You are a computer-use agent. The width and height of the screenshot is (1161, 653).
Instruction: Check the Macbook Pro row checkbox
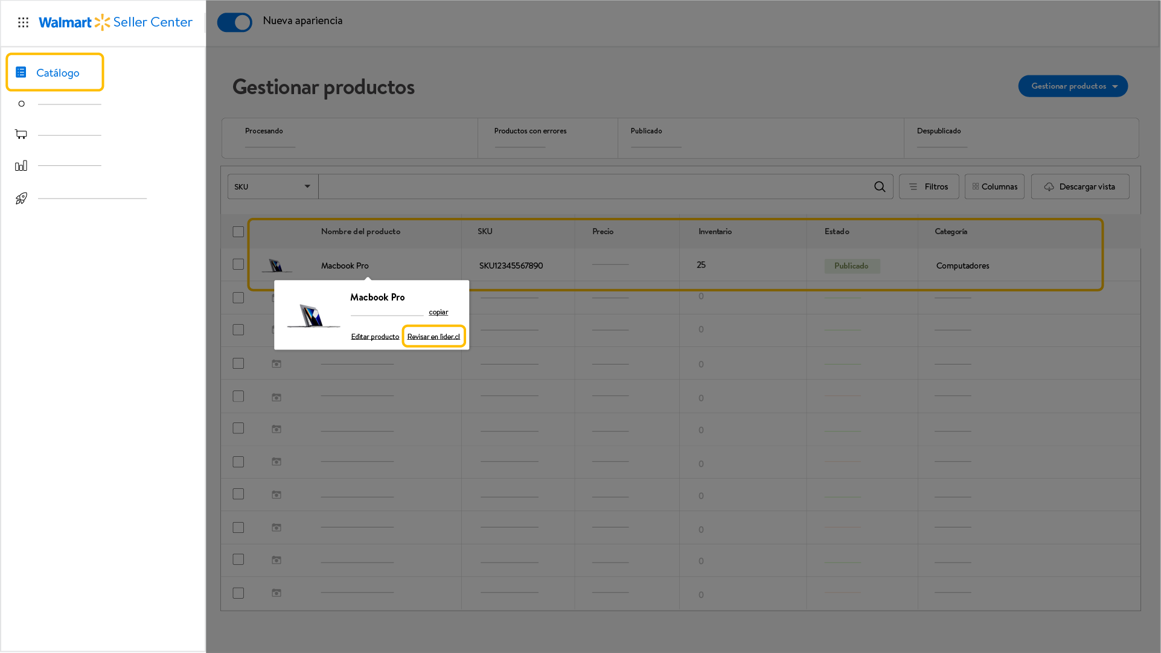pos(238,264)
